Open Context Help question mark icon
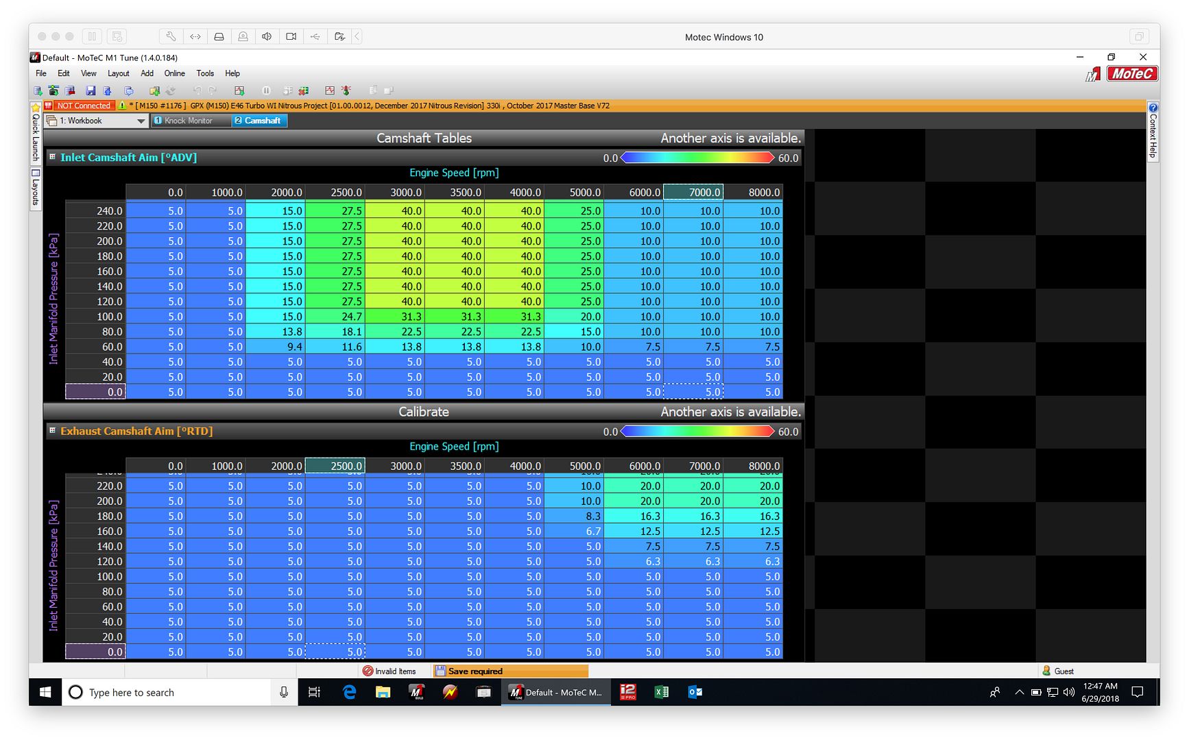1189x740 pixels. [1153, 108]
